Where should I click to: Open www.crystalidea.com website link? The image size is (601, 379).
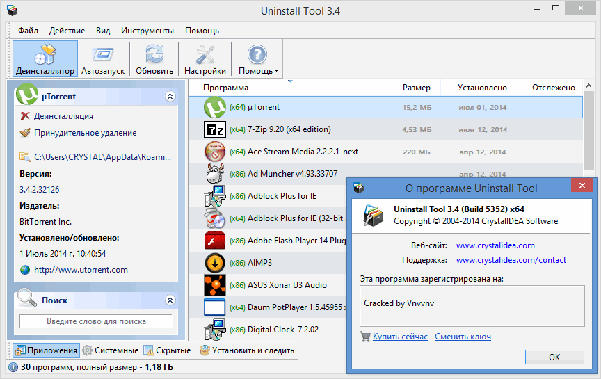click(495, 245)
